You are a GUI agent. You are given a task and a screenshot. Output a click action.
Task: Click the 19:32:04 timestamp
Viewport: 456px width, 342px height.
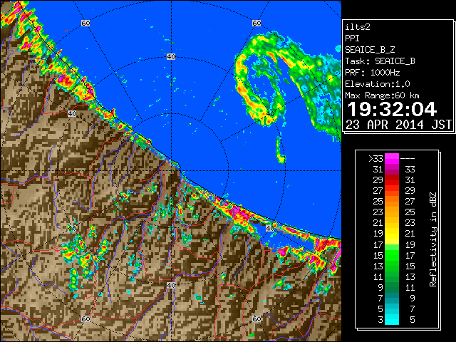[x=392, y=109]
